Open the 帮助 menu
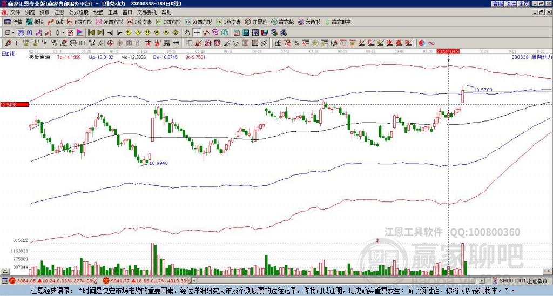553x296 pixels. pyautogui.click(x=166, y=12)
